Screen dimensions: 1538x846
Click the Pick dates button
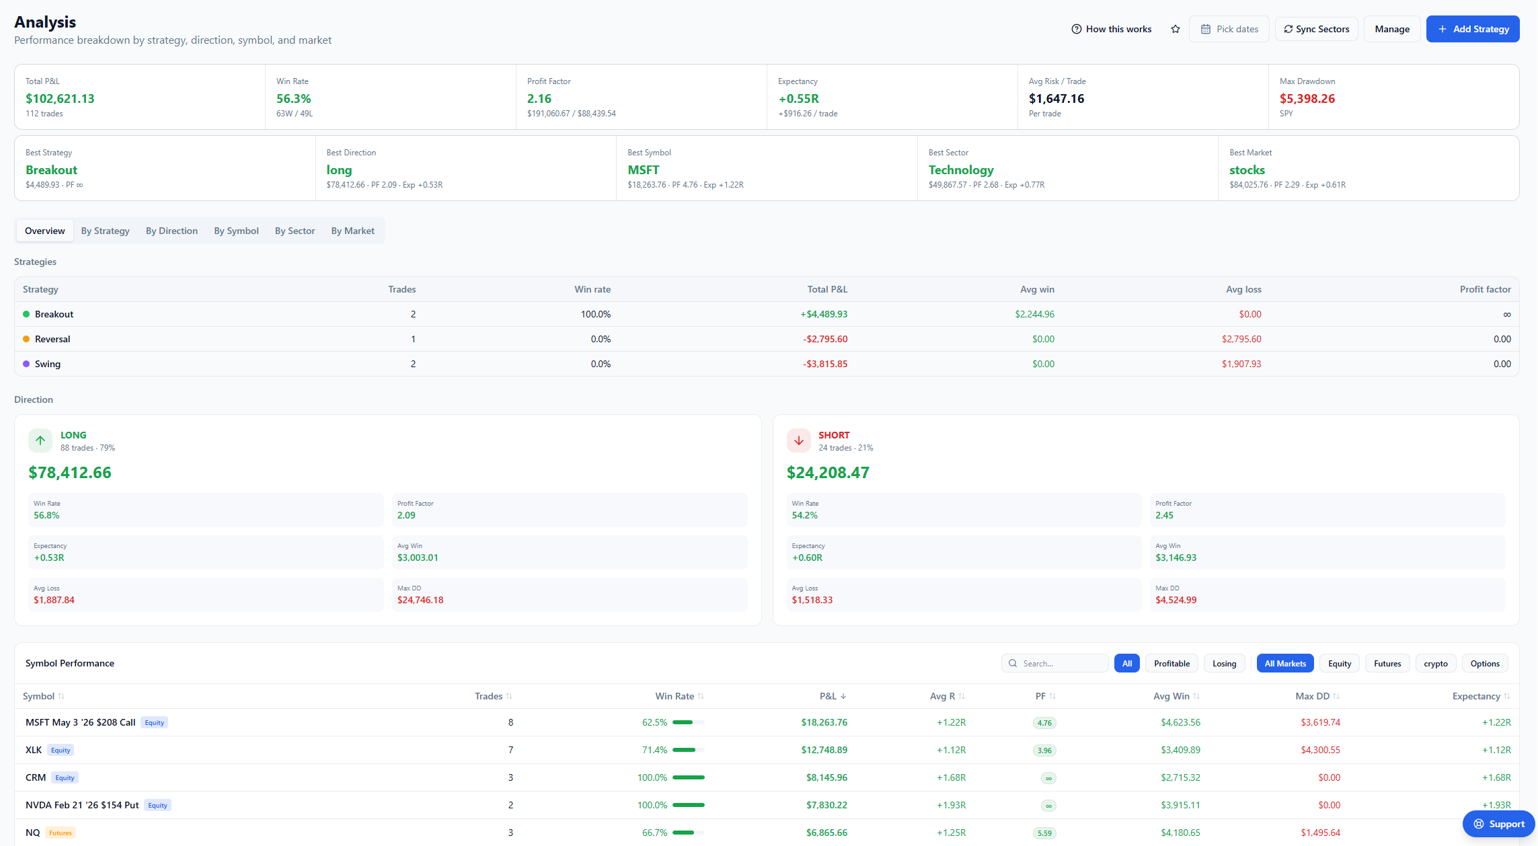pyautogui.click(x=1229, y=29)
